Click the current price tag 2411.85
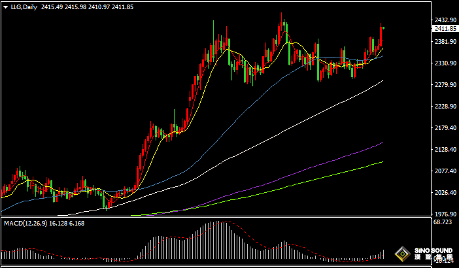This screenshot has width=459, height=268. (445, 29)
